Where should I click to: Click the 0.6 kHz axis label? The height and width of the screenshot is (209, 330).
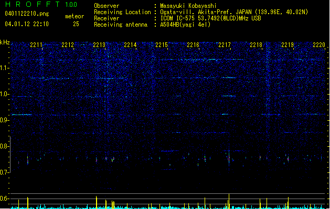tap(5, 199)
